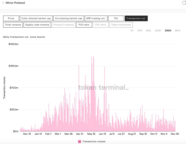This screenshot has height=144, width=186.
Task: Select the Transaction vol. button
Action: tap(136, 18)
